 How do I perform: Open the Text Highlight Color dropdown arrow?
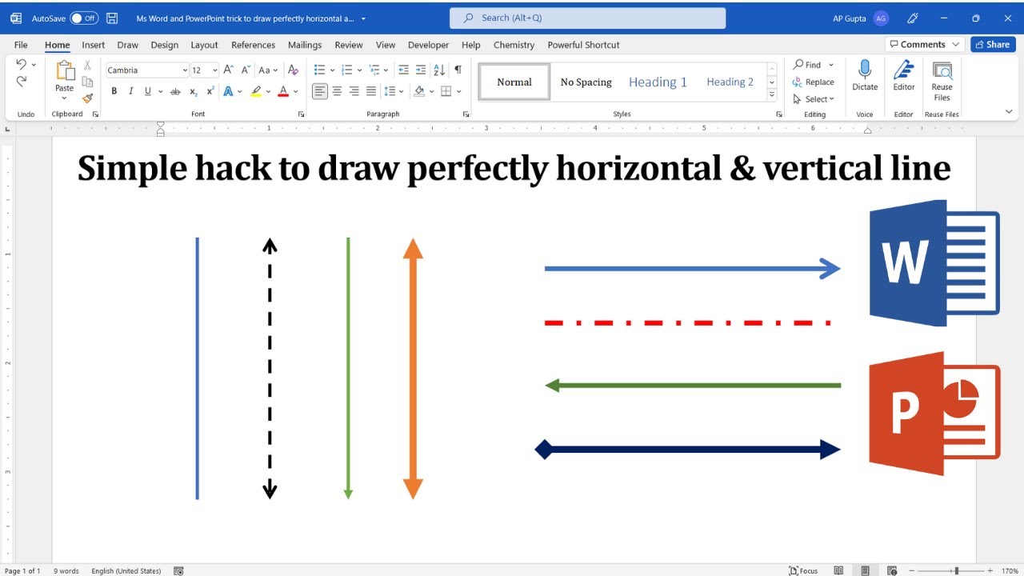point(268,90)
